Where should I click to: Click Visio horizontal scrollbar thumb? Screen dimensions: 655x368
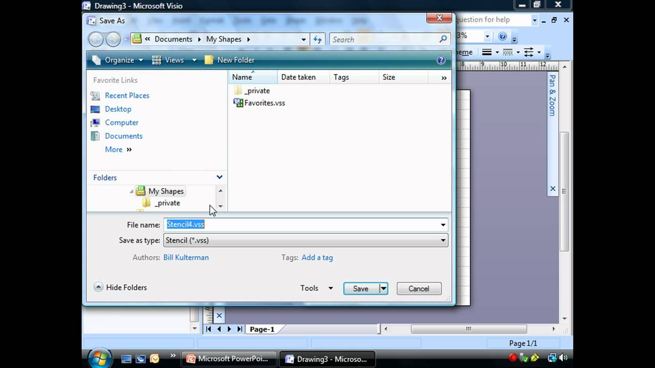click(x=469, y=329)
